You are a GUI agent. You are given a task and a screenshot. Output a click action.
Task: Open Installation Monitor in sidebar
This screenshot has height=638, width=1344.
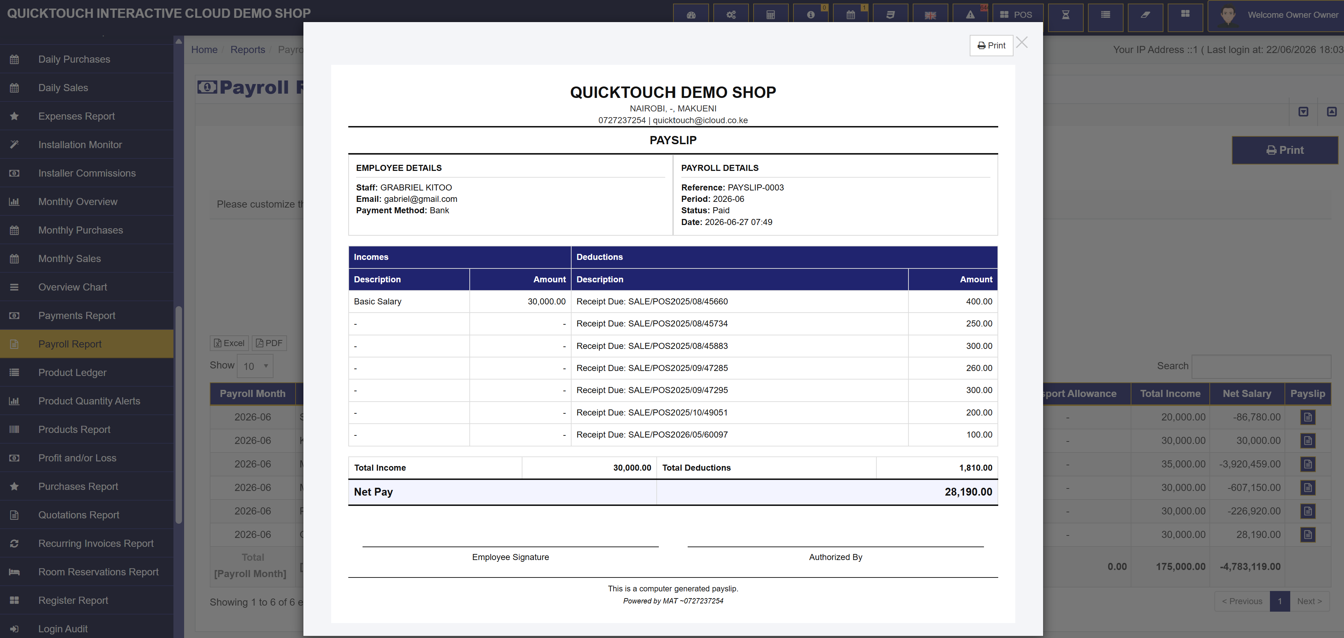click(x=87, y=145)
